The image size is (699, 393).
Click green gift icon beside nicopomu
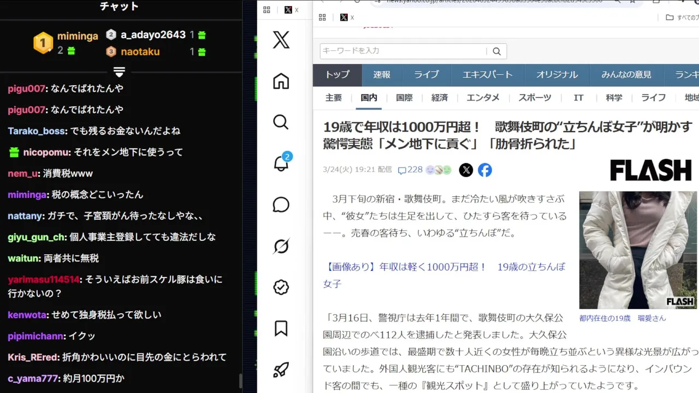coord(14,152)
